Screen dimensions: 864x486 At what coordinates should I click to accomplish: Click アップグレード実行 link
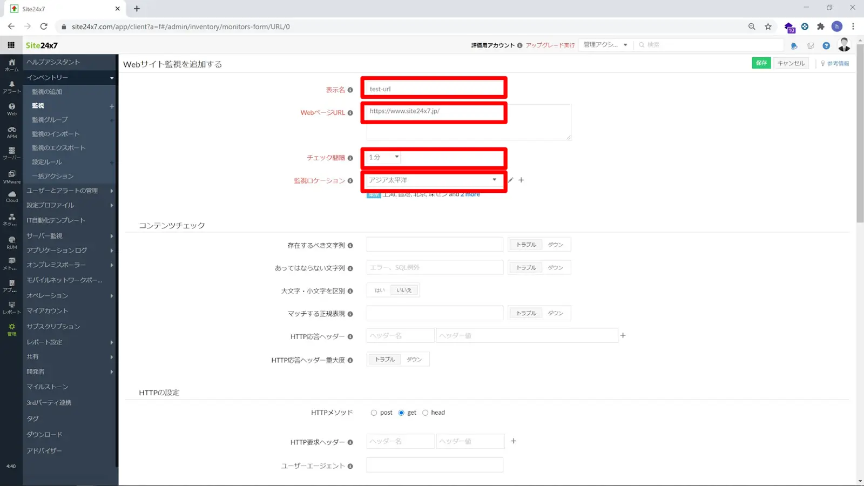click(550, 45)
